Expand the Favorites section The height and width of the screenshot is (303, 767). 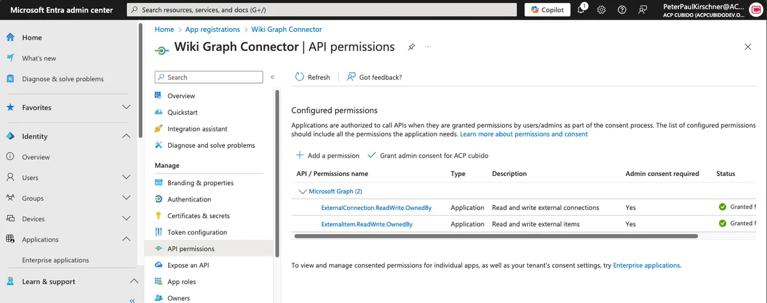point(126,108)
